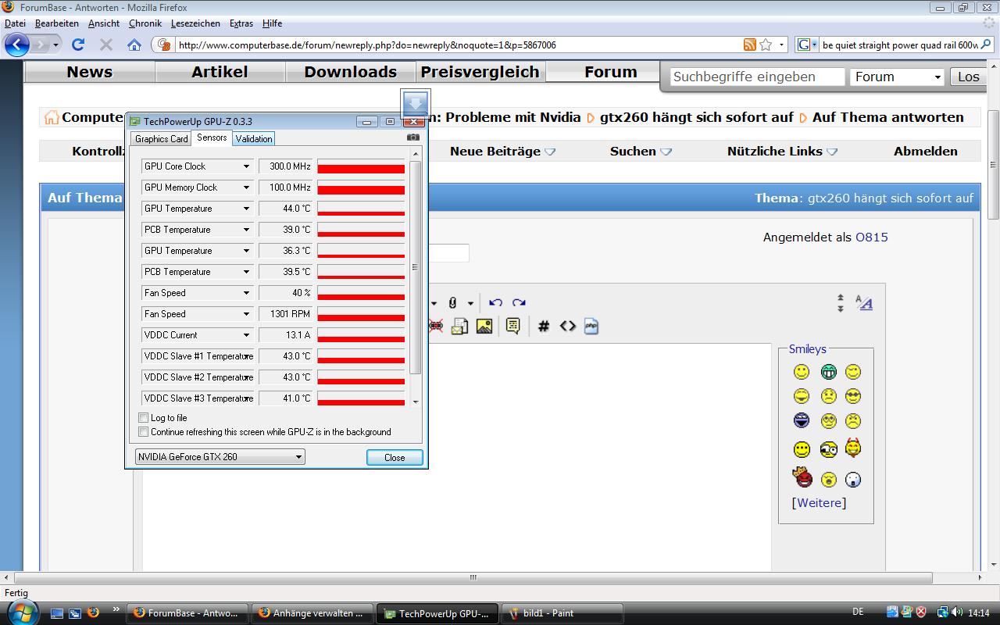This screenshot has width=1000, height=625.
Task: Enable Log to file checkbox
Action: 144,418
